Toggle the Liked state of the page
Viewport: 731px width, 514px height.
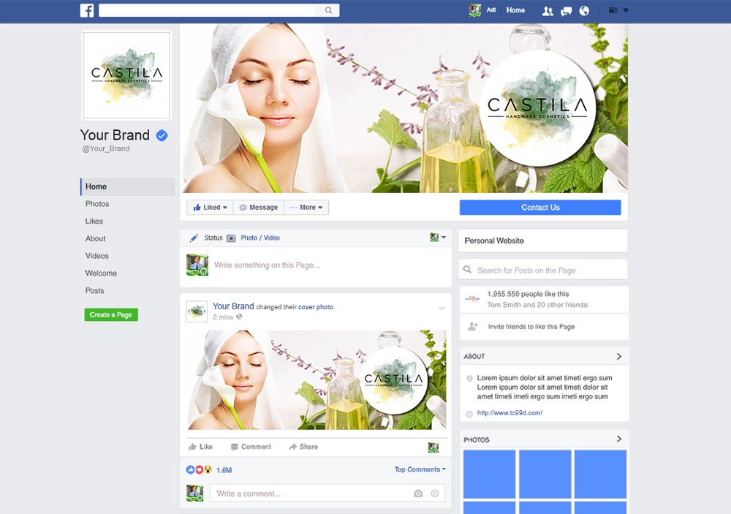(209, 207)
